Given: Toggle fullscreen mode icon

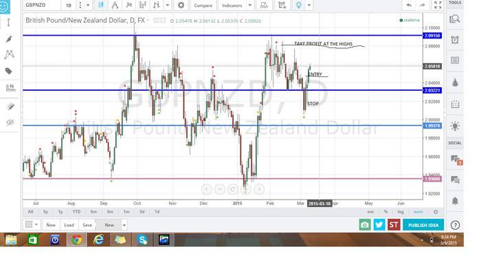Looking at the screenshot, I should pos(438,6).
